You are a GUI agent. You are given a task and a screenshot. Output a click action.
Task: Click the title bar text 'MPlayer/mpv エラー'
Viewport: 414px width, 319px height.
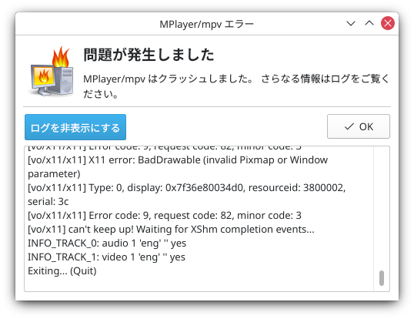pyautogui.click(x=207, y=25)
